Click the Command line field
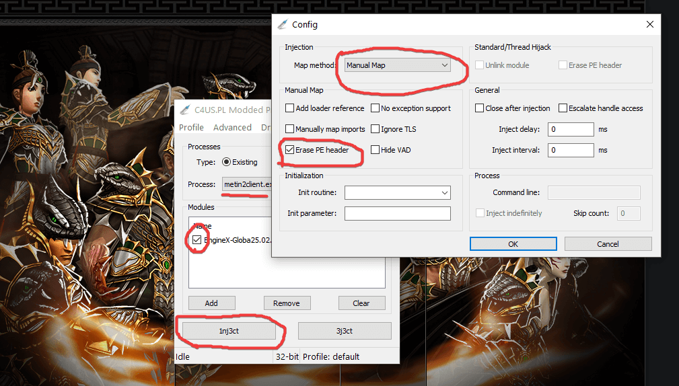The width and height of the screenshot is (679, 386). tap(594, 192)
